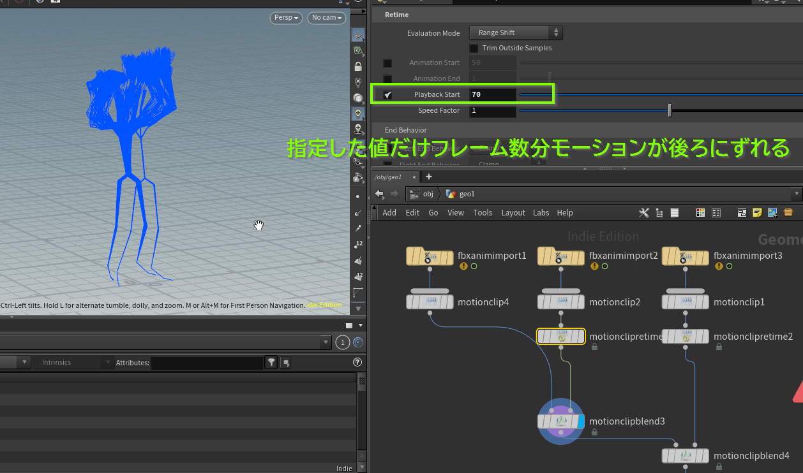Click the blue target follow-selection icon

pyautogui.click(x=358, y=343)
